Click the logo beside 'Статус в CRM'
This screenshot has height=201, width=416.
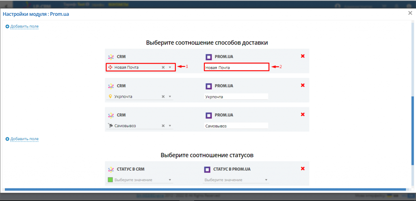111,169
